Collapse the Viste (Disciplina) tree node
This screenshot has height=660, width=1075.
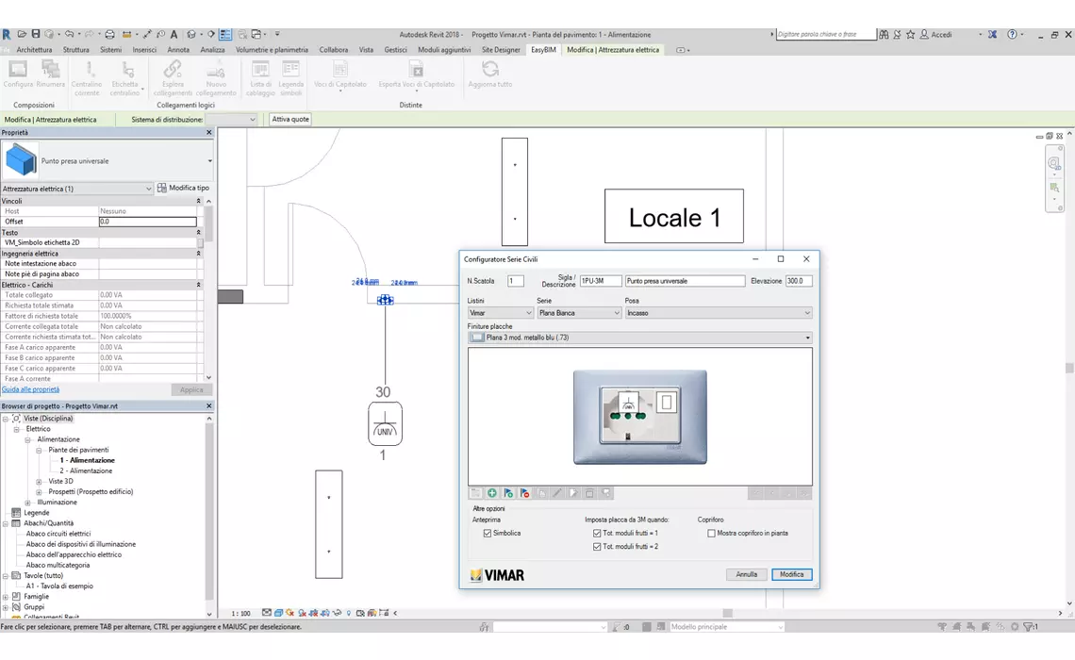click(6, 419)
